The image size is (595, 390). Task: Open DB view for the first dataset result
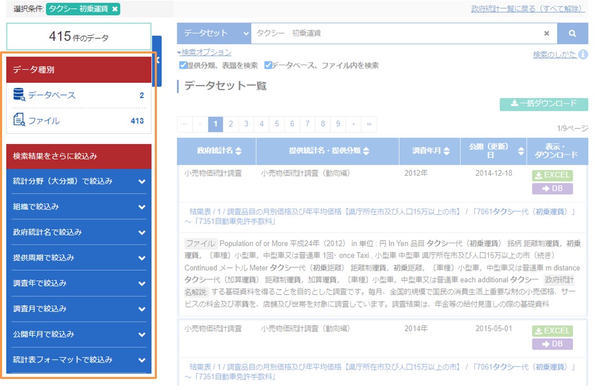click(552, 189)
